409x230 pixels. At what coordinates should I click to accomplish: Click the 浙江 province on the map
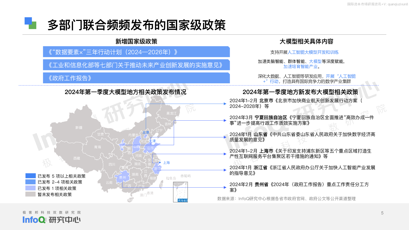click(x=157, y=168)
